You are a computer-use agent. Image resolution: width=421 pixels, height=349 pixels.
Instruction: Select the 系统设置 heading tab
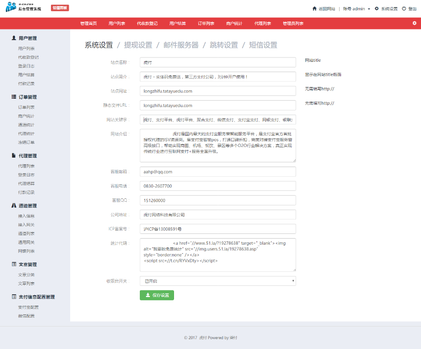click(99, 45)
